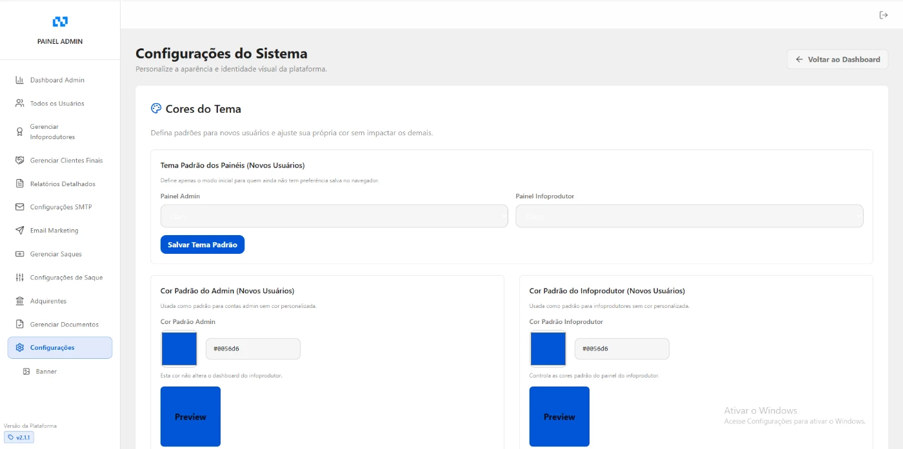Select Gerenciar Clientes Finais in sidebar
Viewport: 903px width, 449px height.
66,160
